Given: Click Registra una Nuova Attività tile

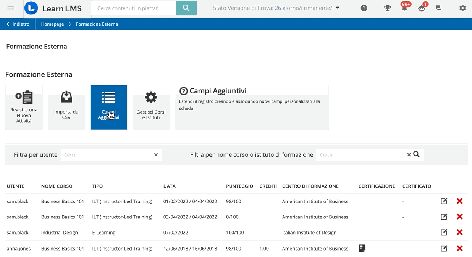Looking at the screenshot, I should (24, 107).
